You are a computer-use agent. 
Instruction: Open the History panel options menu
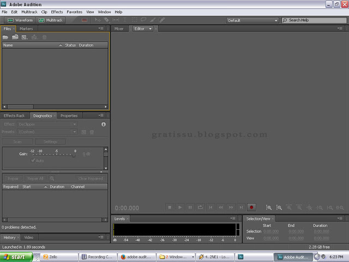[101, 237]
